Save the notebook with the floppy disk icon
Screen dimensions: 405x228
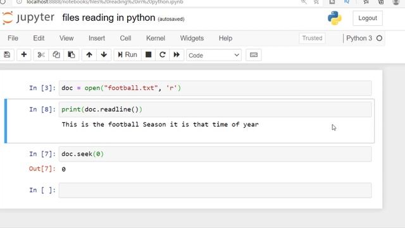click(x=7, y=55)
